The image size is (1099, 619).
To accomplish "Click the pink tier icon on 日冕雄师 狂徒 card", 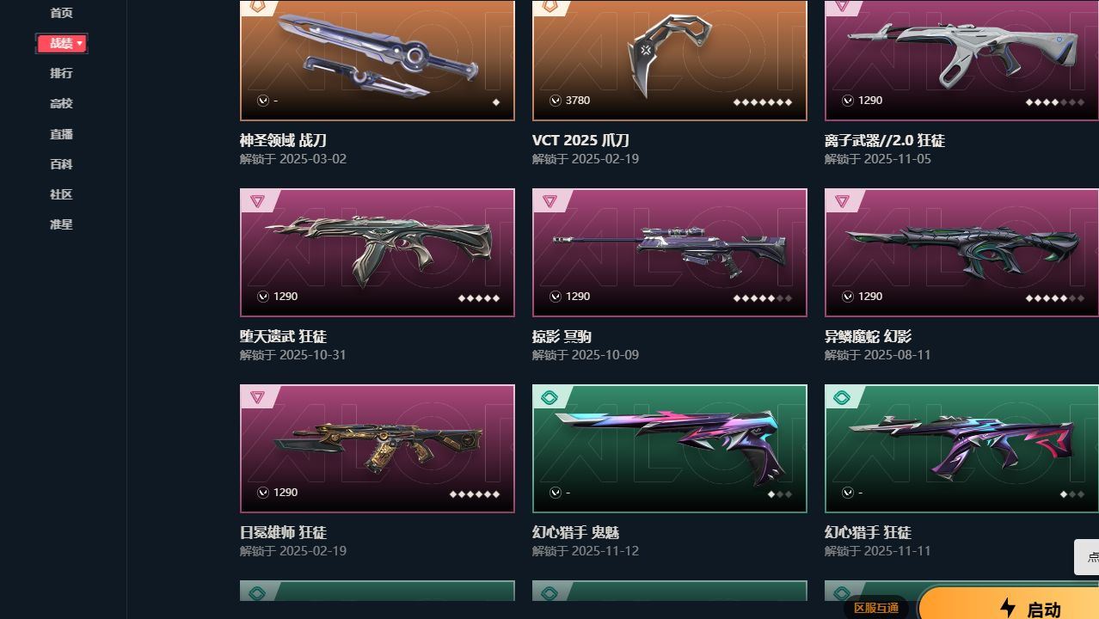I will click(257, 397).
